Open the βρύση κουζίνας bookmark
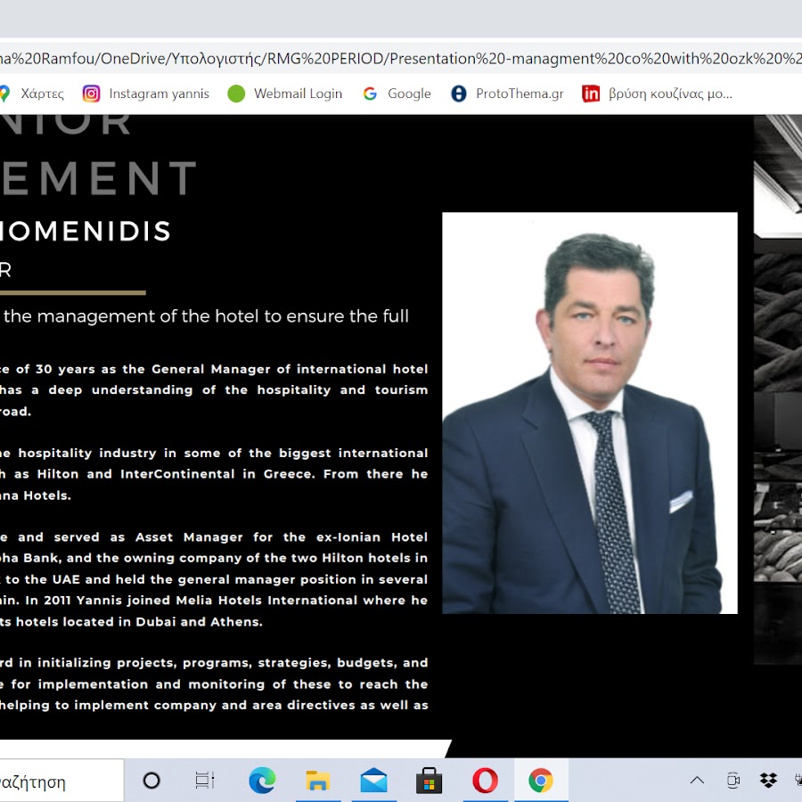Viewport: 802px width, 802px height. 658,94
